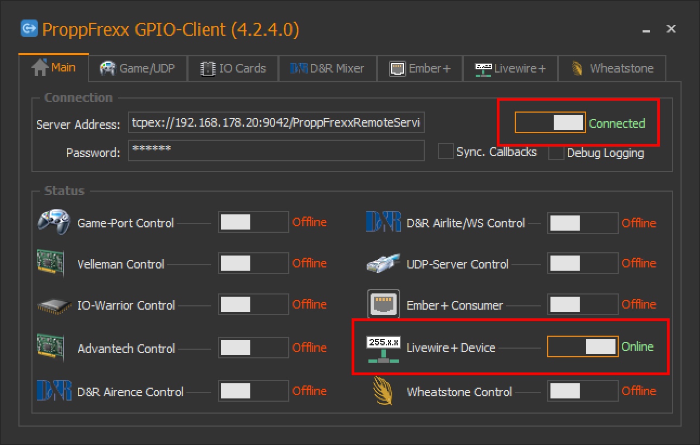
Task: Click the Offline status beside Ember+ Consumer
Action: [639, 304]
